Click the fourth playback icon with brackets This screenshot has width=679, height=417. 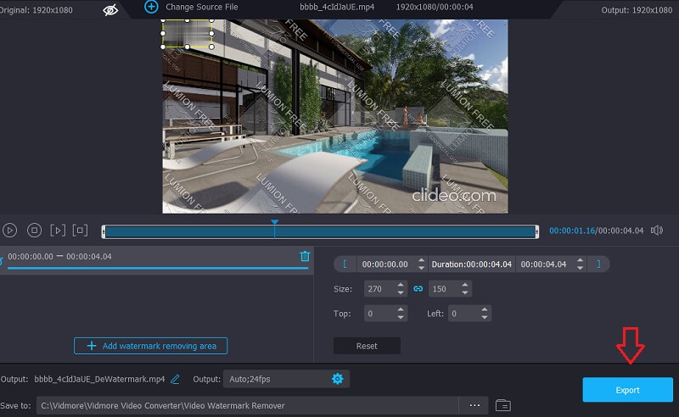80,230
